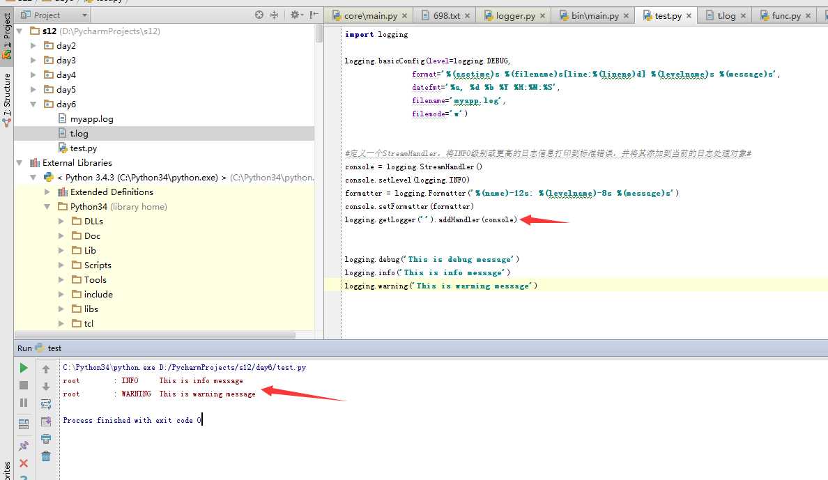Select myapp.log in the project tree

coord(91,119)
